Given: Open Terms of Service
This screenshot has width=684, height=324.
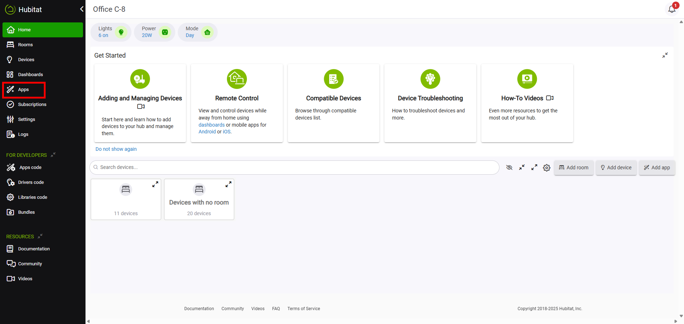Looking at the screenshot, I should point(304,309).
